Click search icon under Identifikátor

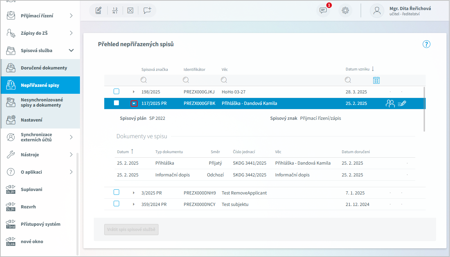click(186, 80)
